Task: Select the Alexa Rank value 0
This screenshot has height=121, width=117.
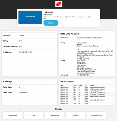Action: coord(19,87)
